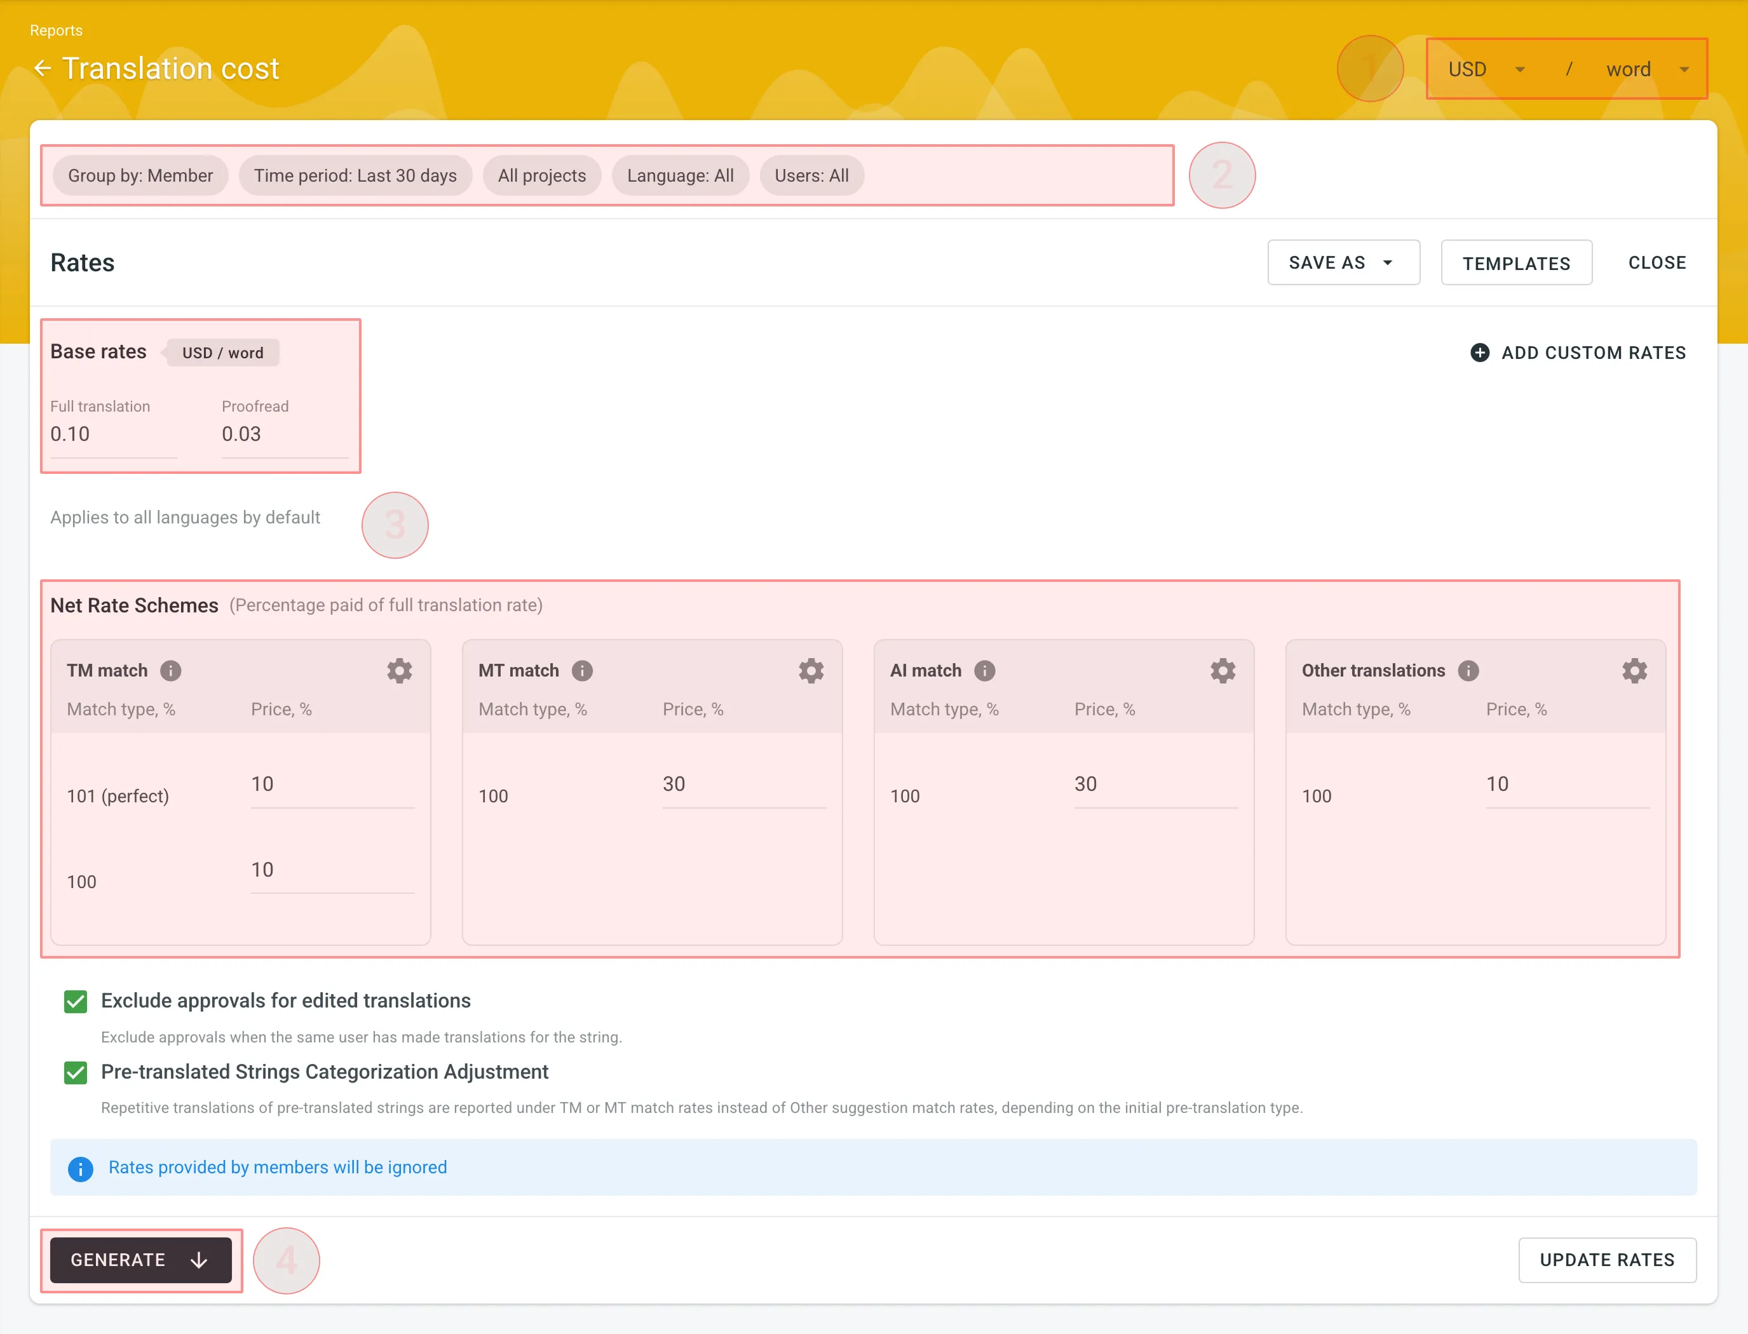This screenshot has width=1748, height=1334.
Task: Disable Pre-translated Strings Categorization Adjustment
Action: point(76,1073)
